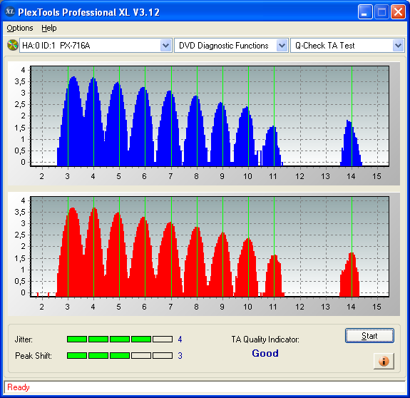Click the red histogram peak at 14
Viewport: 410px width, 398px height.
coord(352,254)
